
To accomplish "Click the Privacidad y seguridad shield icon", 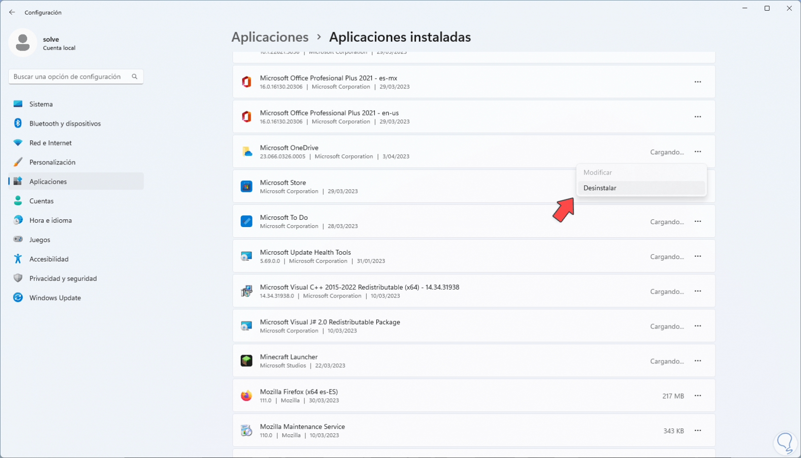I will click(18, 278).
